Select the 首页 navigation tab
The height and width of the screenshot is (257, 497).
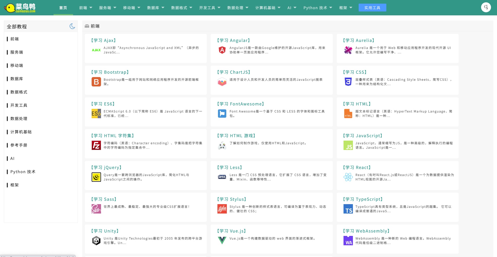[x=63, y=8]
